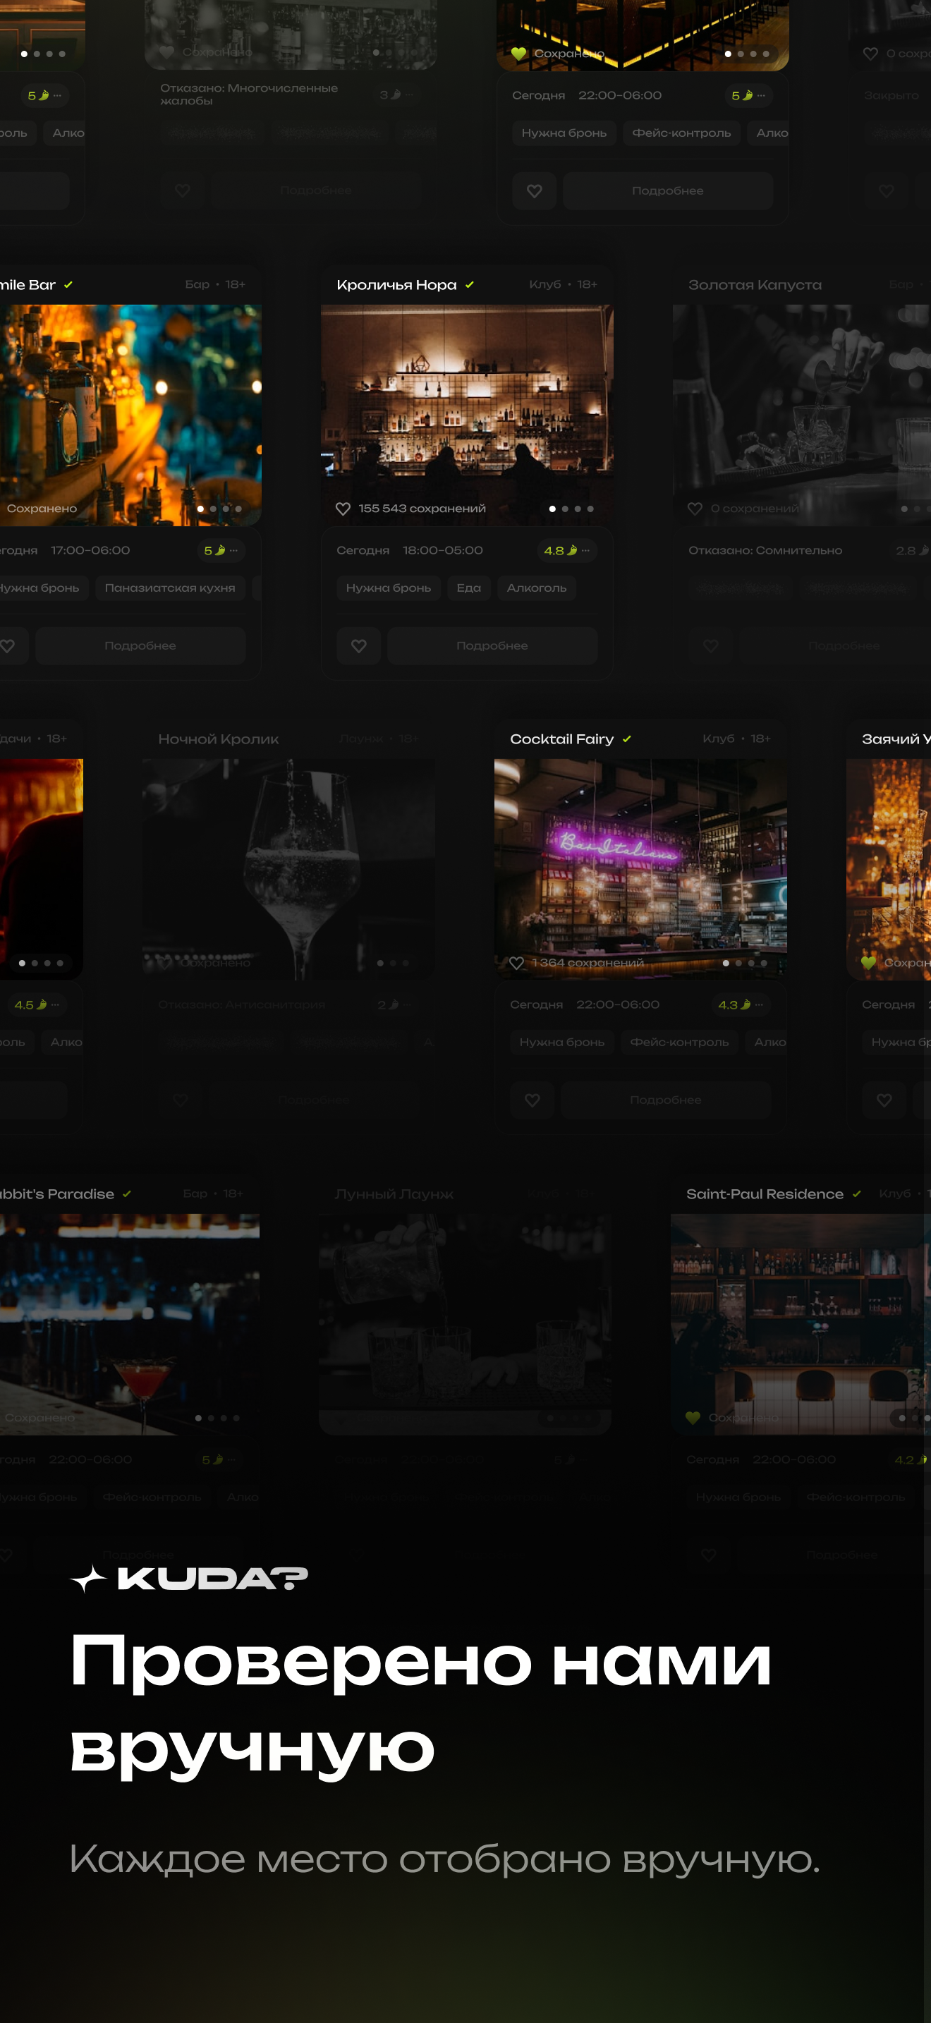Viewport: 931px width, 2023px height.
Task: Open the Кроличья Нора bar photo
Action: coord(467,415)
